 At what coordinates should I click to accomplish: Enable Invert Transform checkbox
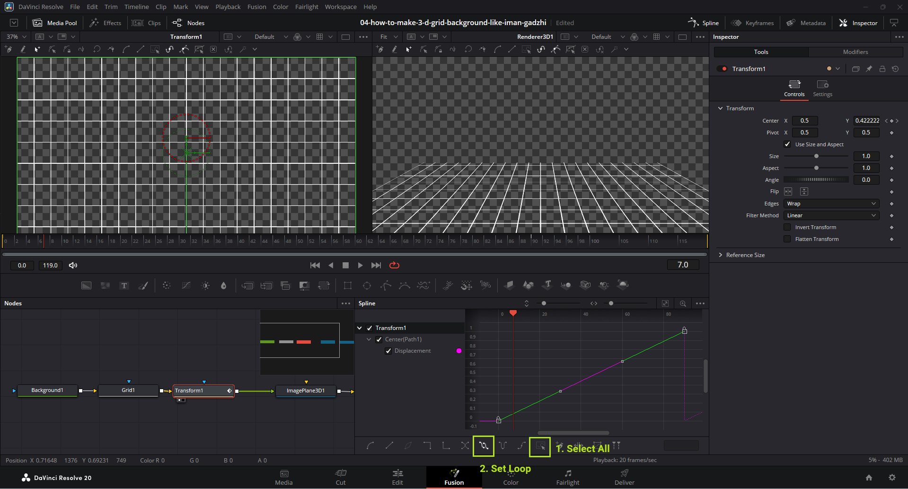click(787, 227)
